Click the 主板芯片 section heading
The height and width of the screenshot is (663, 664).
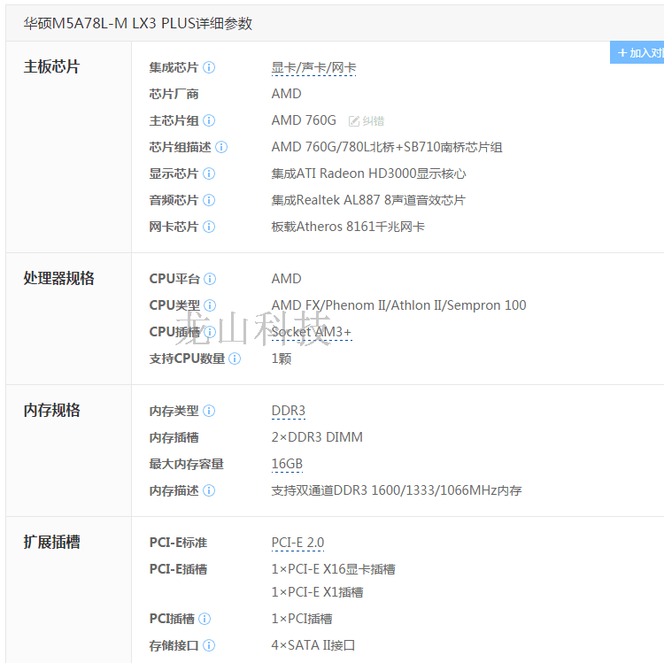coord(51,66)
